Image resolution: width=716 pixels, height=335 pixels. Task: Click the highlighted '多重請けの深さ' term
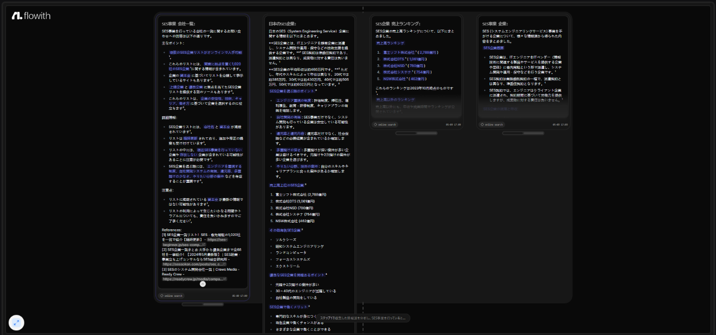click(x=289, y=150)
